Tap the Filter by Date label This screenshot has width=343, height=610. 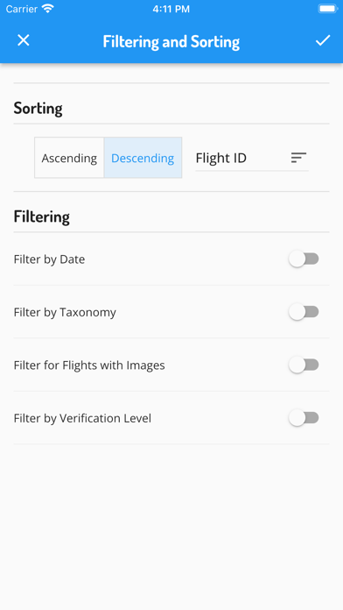tap(49, 259)
